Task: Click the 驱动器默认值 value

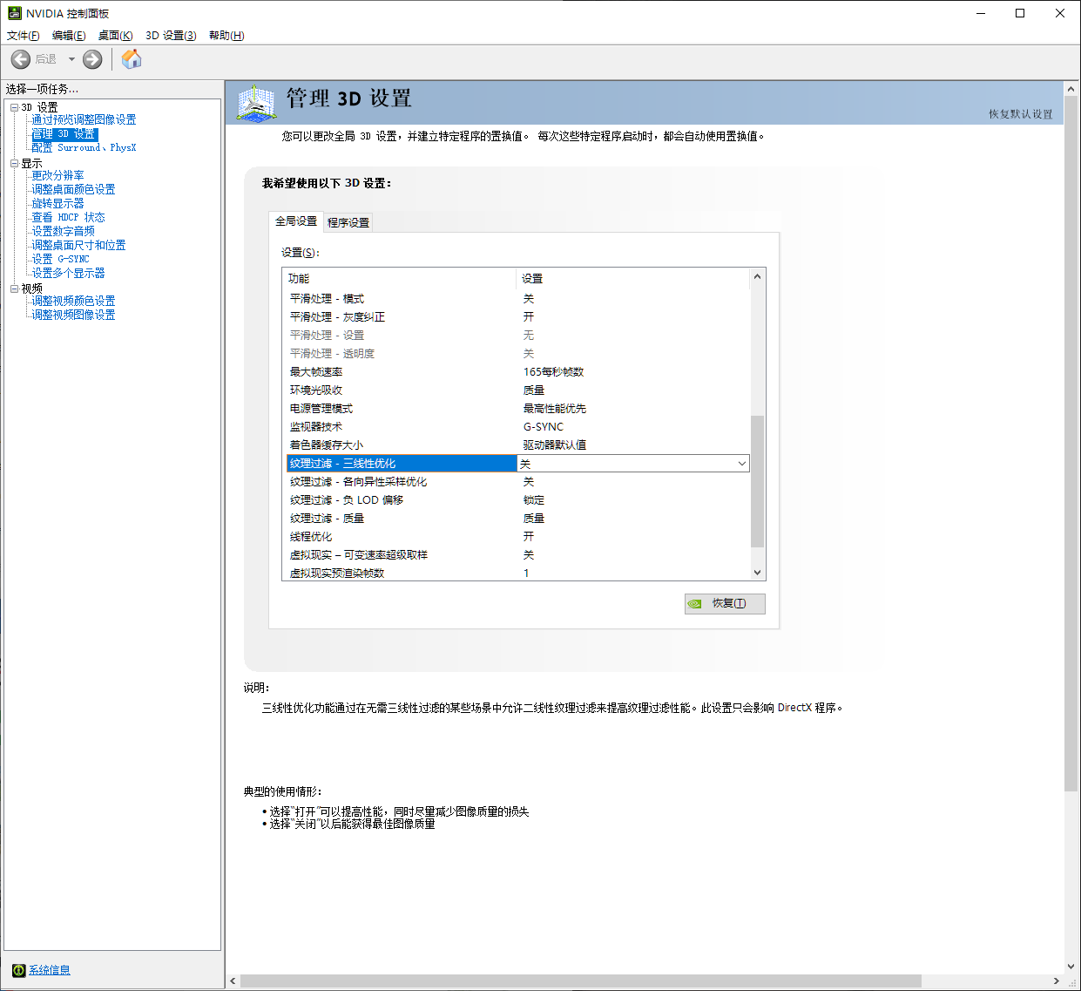Action: [554, 445]
